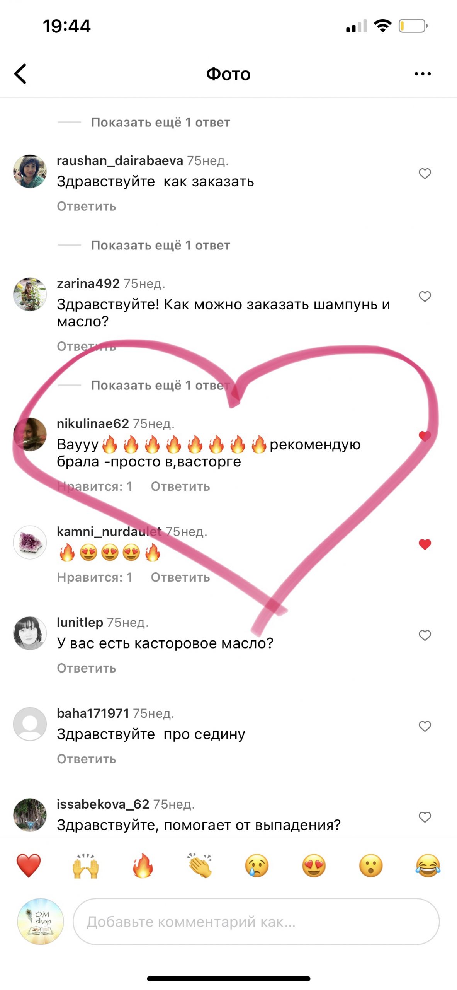This screenshot has height=990, width=457.
Task: Focus the add comment text field
Action: [256, 922]
